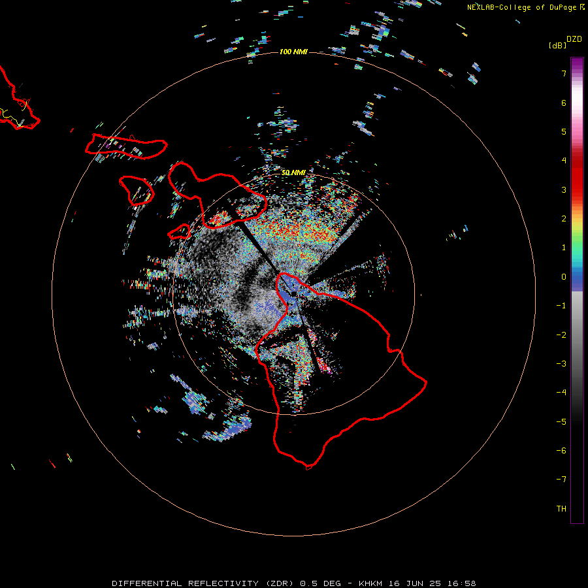Click the 5 value on the color scale
588x588 pixels.
click(x=564, y=131)
